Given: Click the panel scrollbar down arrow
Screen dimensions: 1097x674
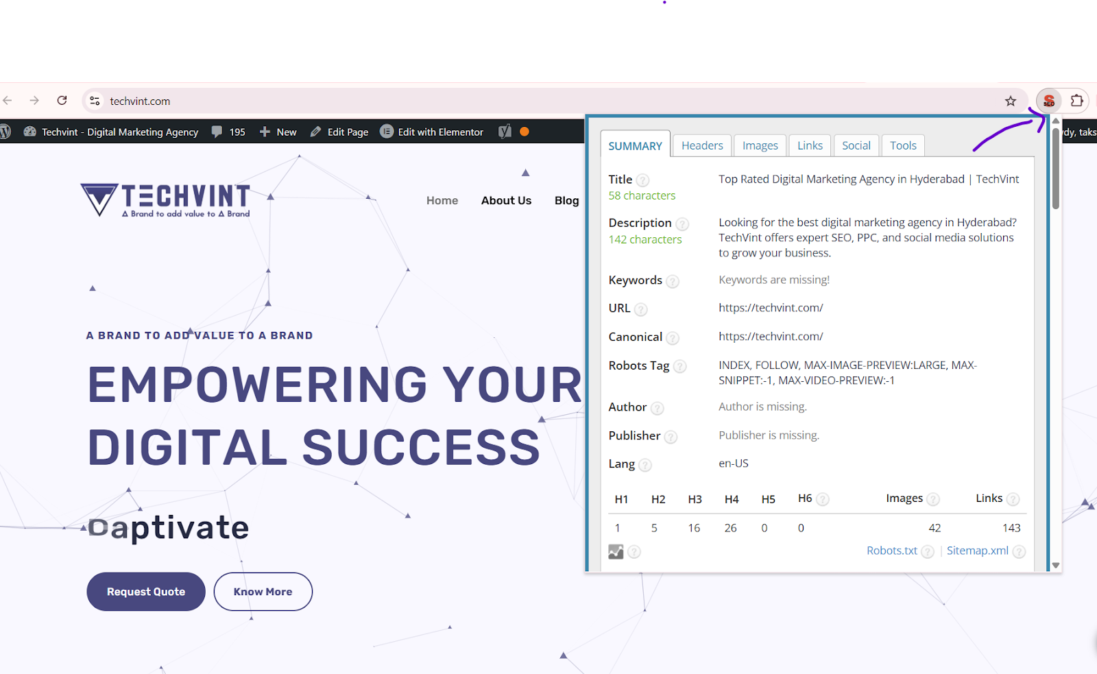Looking at the screenshot, I should [x=1056, y=566].
